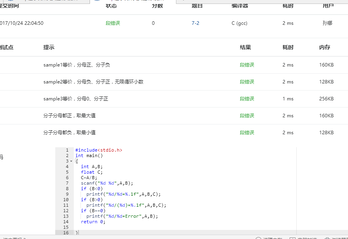Click line number 16 in the gutter
The width and height of the screenshot is (348, 239).
66,233
